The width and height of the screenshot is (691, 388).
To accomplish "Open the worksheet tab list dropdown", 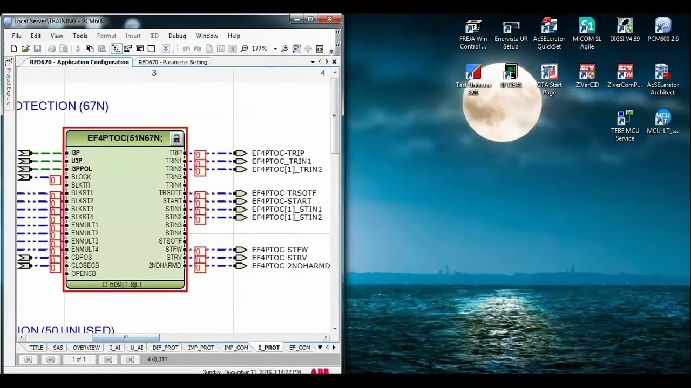I will 320,348.
